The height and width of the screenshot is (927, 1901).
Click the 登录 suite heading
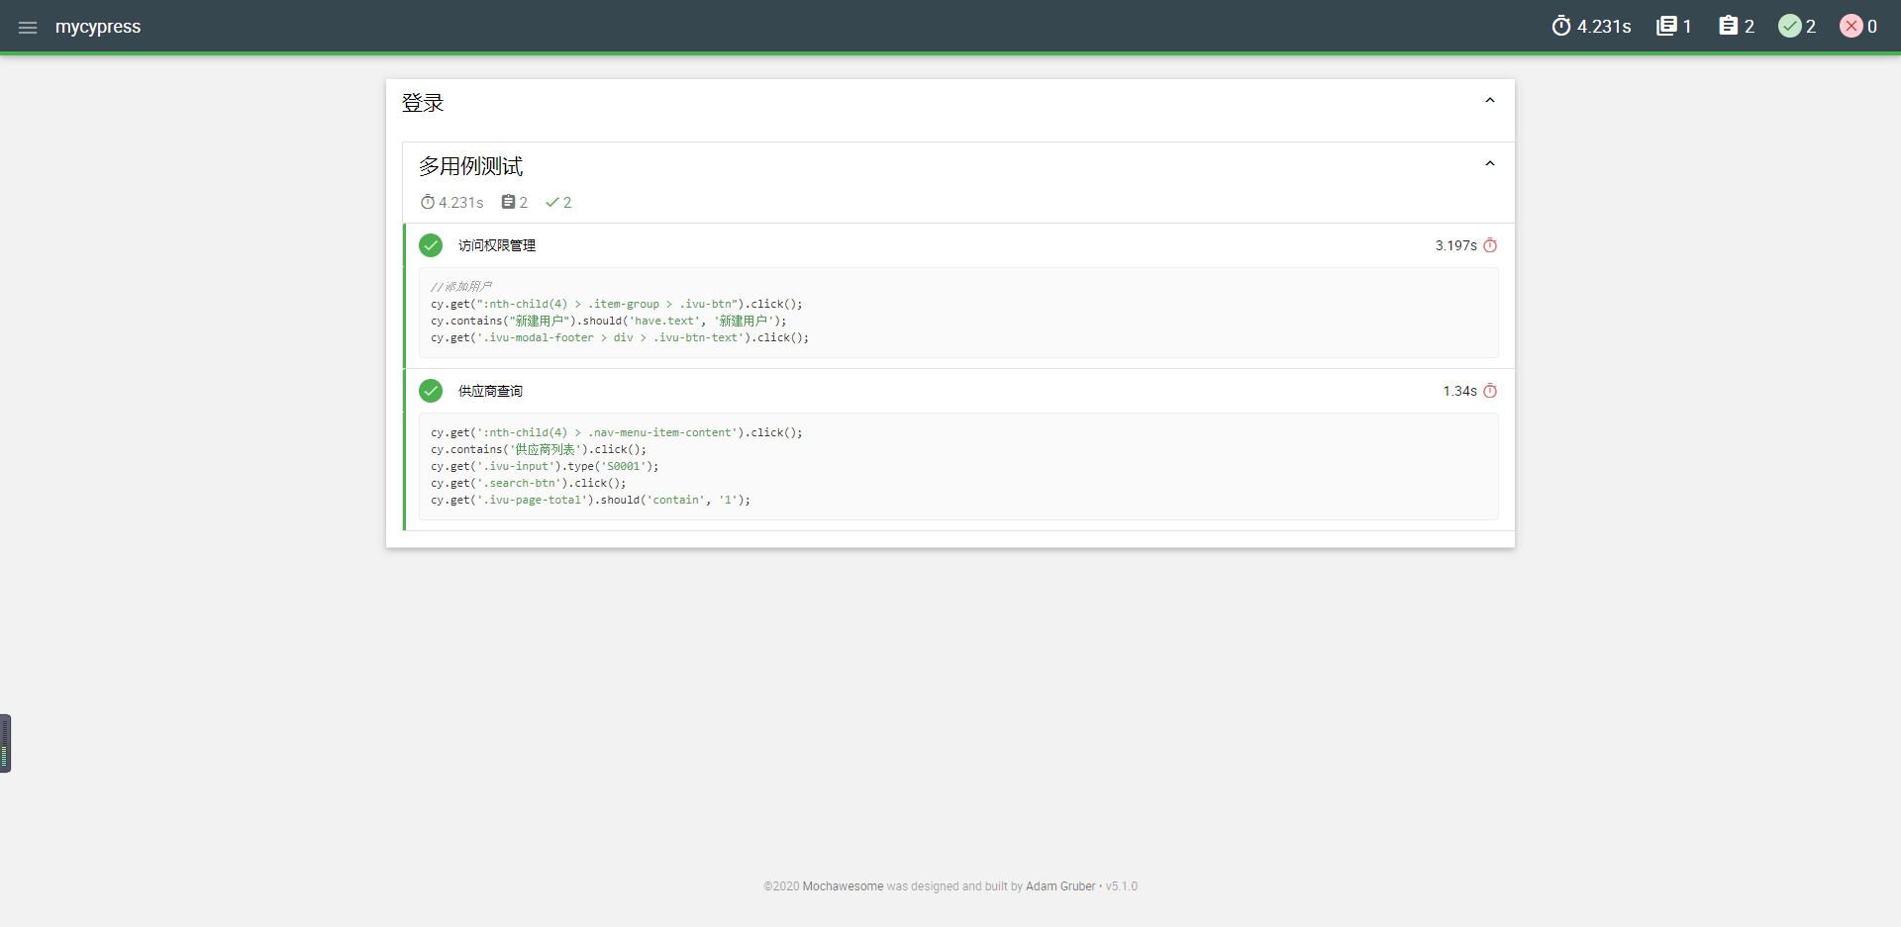point(423,103)
